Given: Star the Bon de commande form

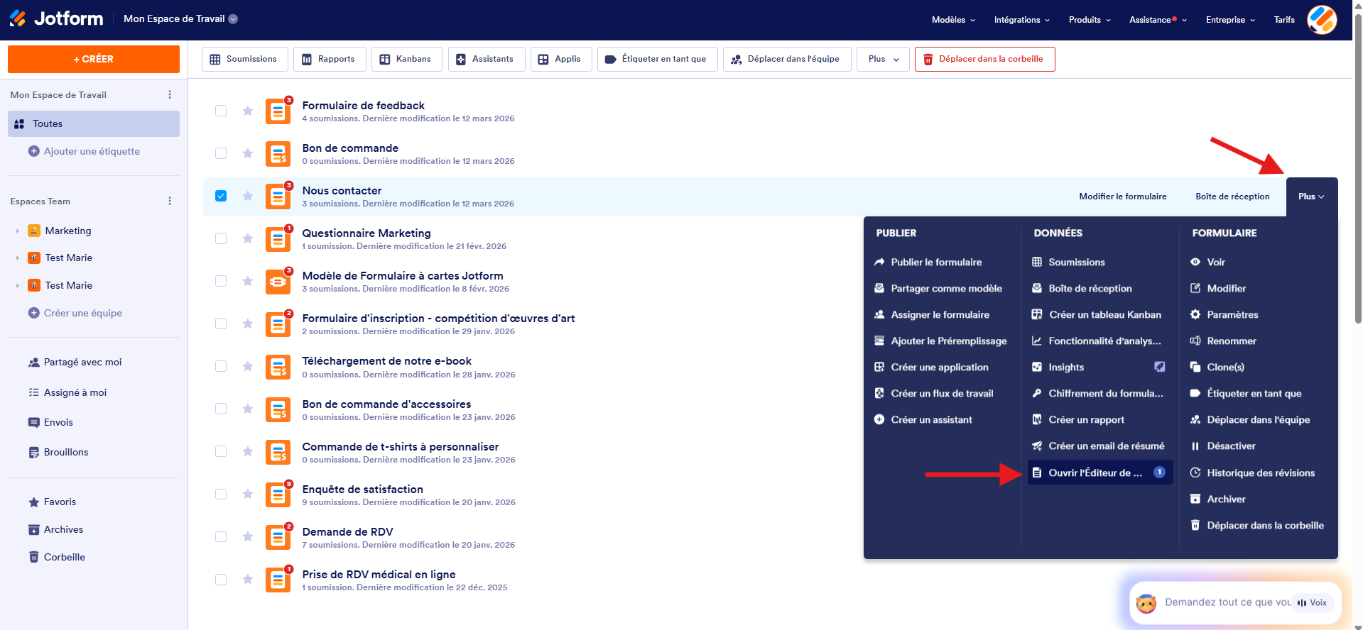Looking at the screenshot, I should click(x=247, y=153).
